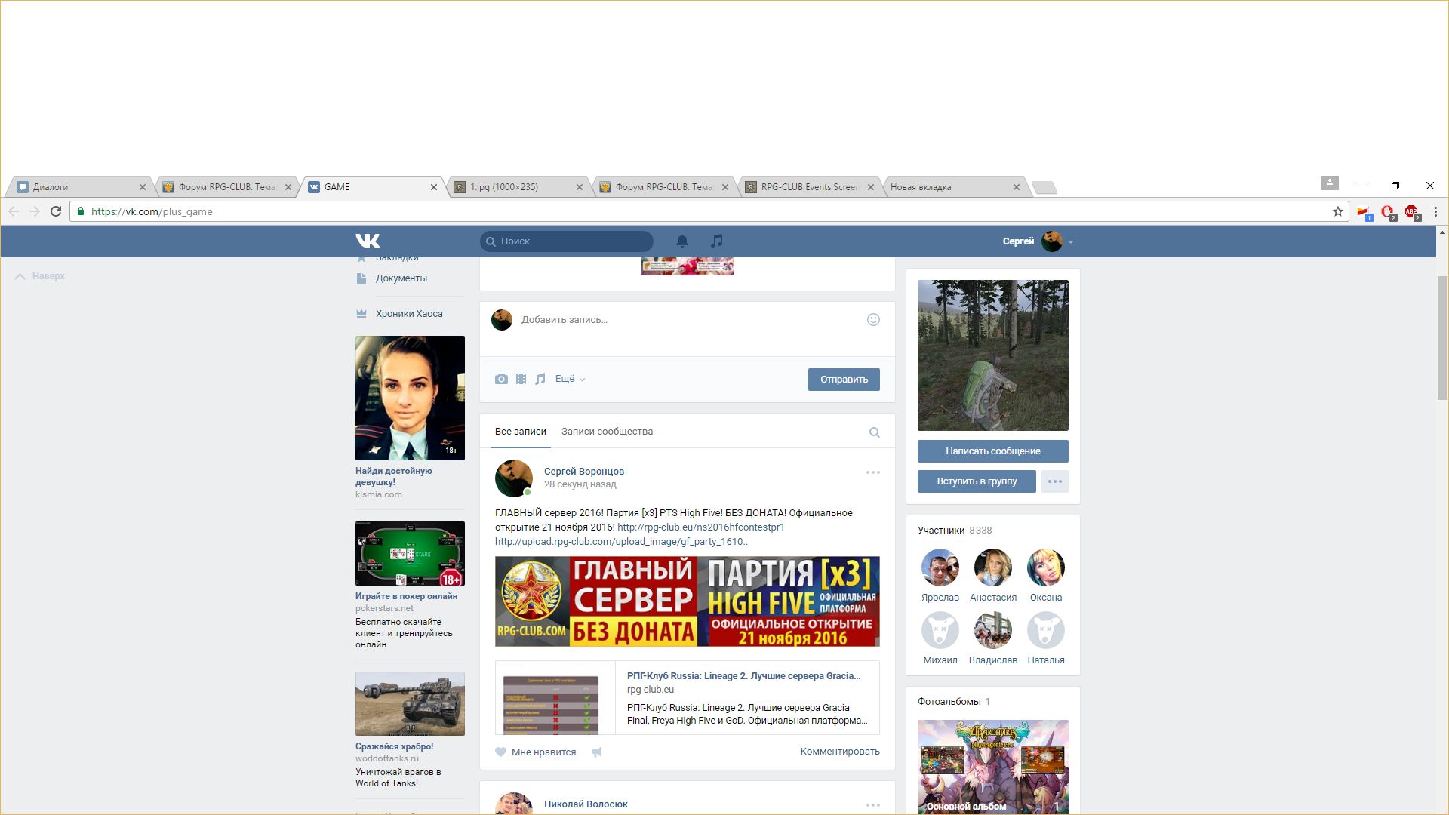
Task: Click the Opera-style red extension icon
Action: coord(1388,212)
